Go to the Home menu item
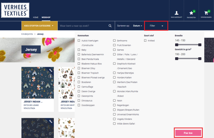The image size is (214, 138). 36,17
